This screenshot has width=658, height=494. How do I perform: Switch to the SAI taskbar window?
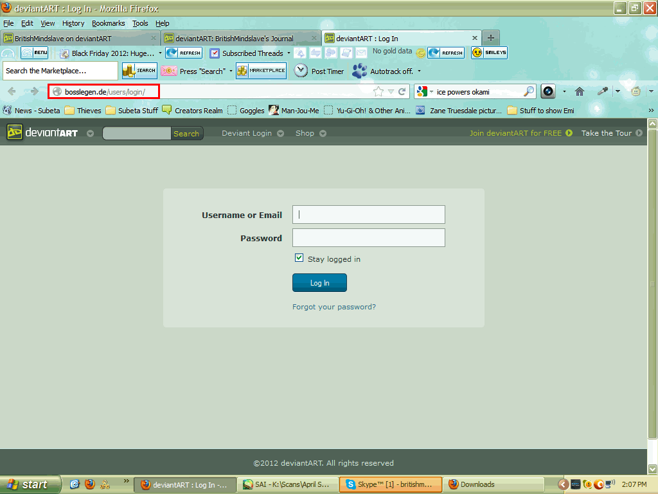pyautogui.click(x=287, y=484)
